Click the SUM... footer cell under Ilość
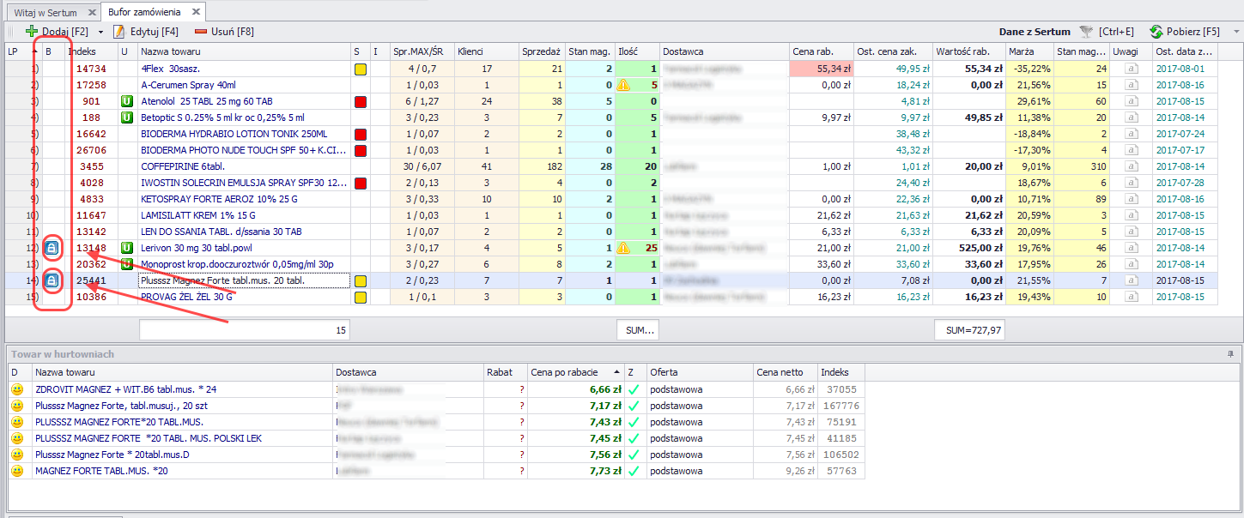Viewport: 1244px width, 518px height. coord(637,329)
